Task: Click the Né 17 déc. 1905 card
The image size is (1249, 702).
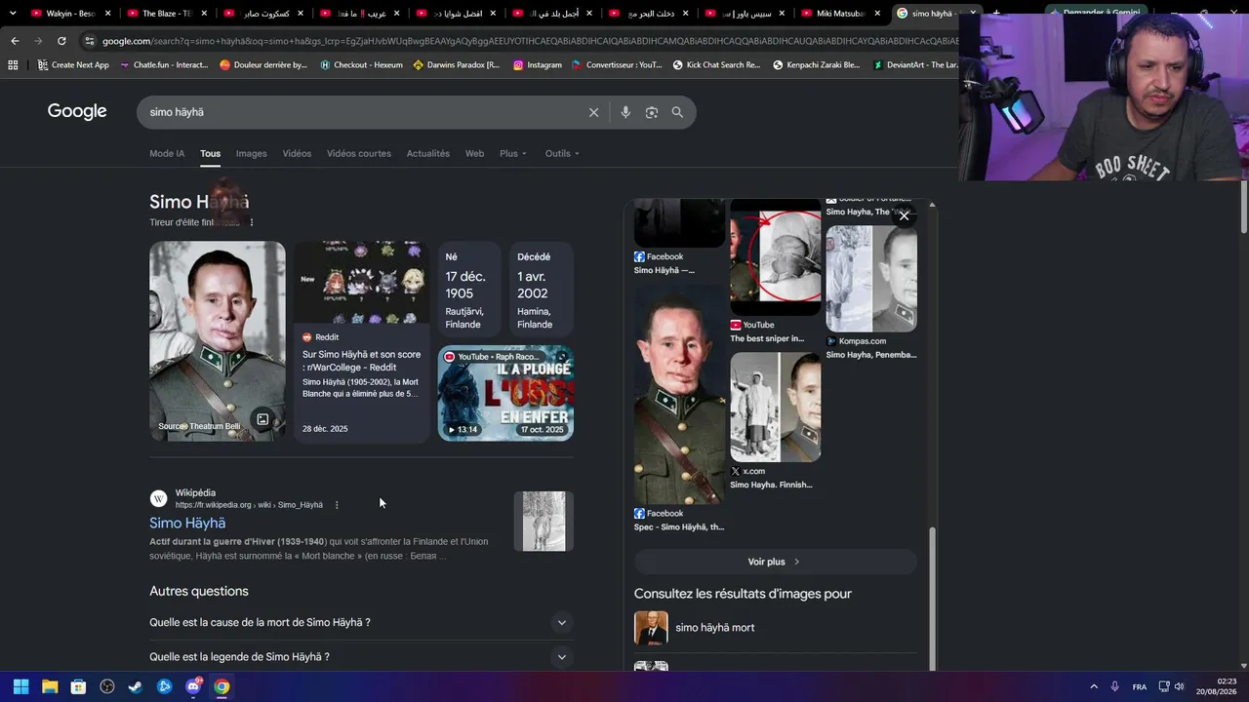Action: [x=469, y=290]
